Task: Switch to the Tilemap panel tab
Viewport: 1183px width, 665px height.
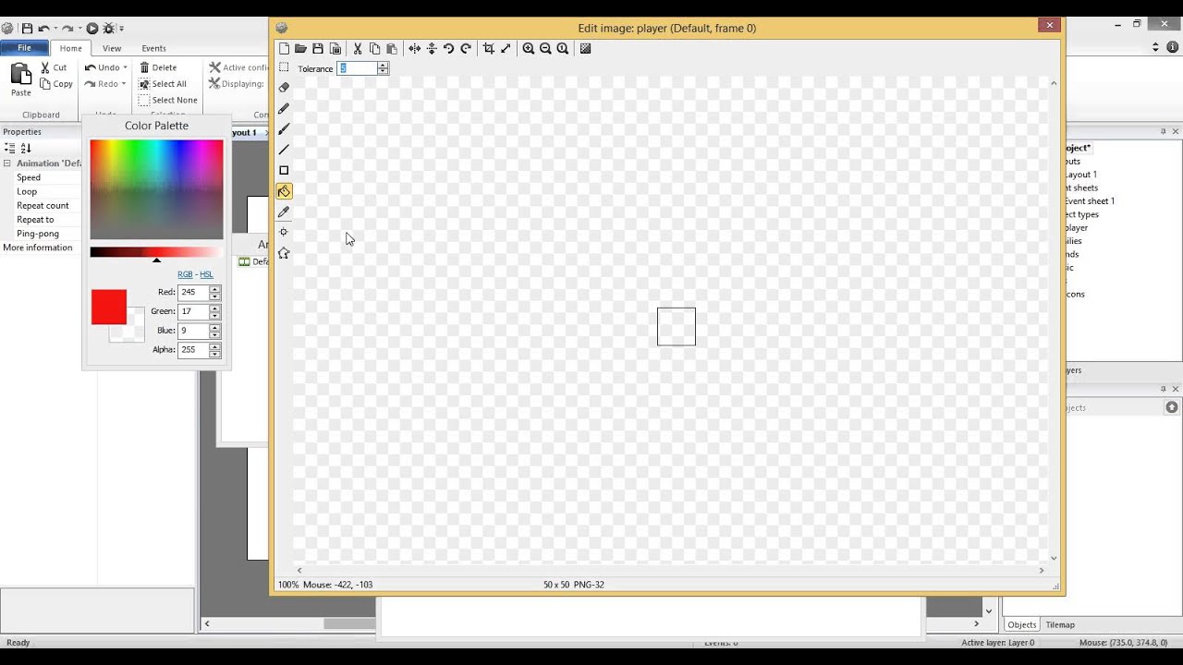Action: (x=1060, y=624)
